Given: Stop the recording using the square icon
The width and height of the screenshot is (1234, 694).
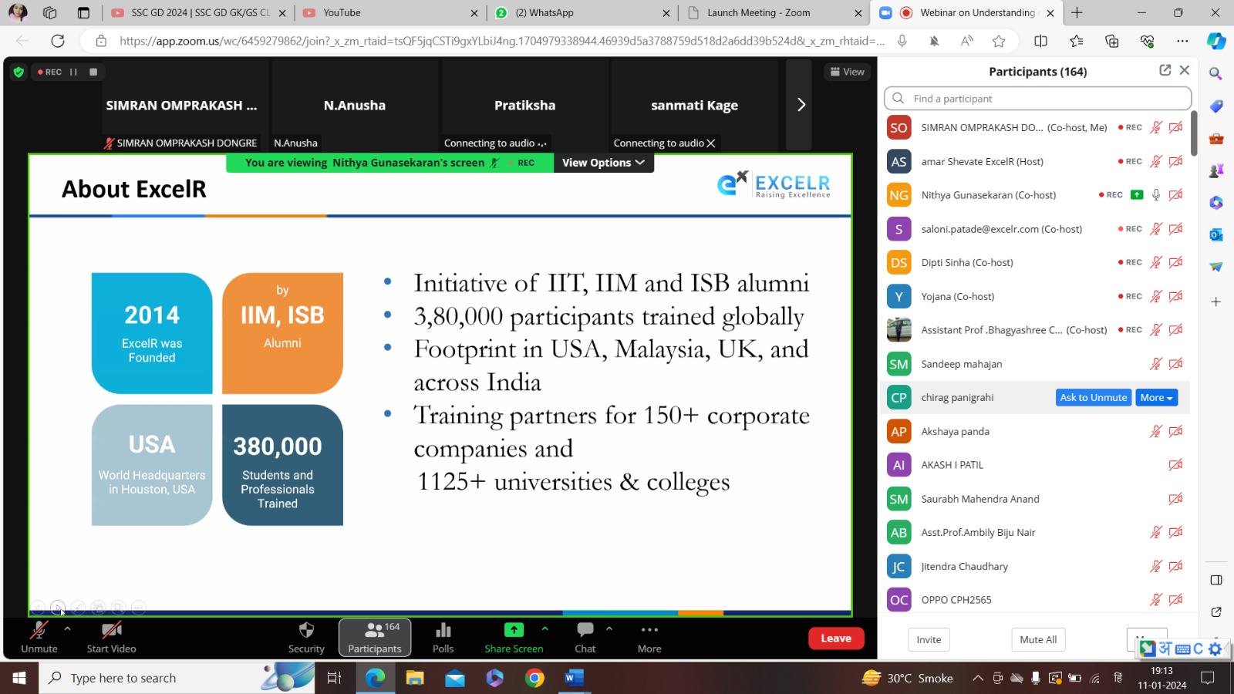Looking at the screenshot, I should (x=93, y=72).
